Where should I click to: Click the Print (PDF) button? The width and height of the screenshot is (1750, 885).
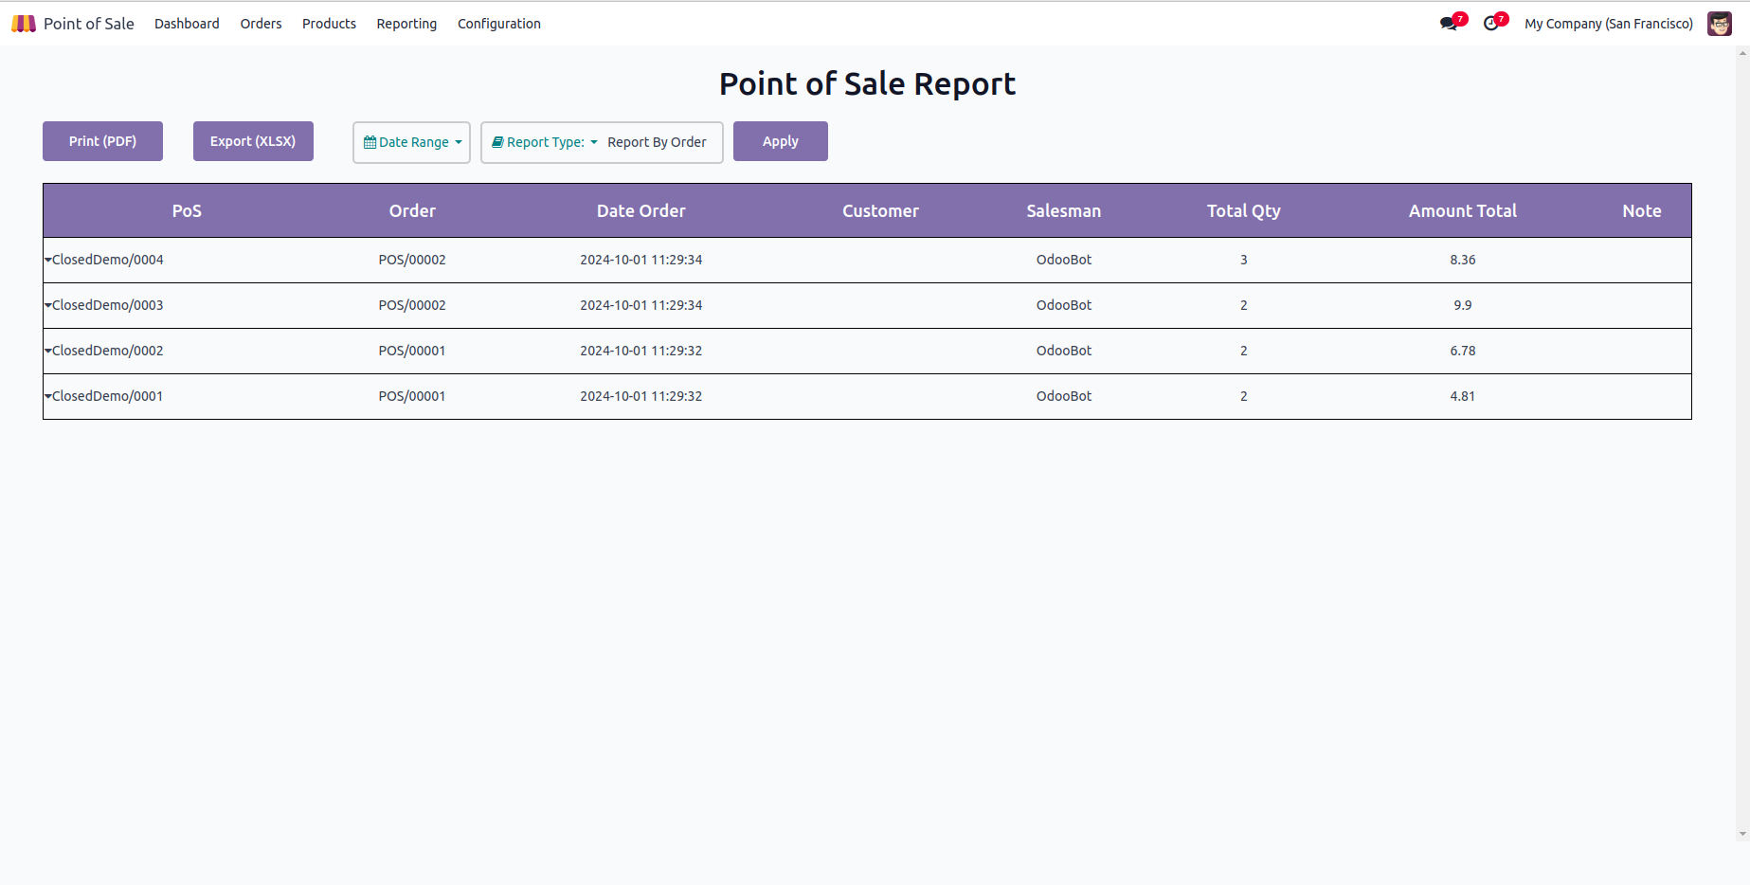click(x=102, y=141)
